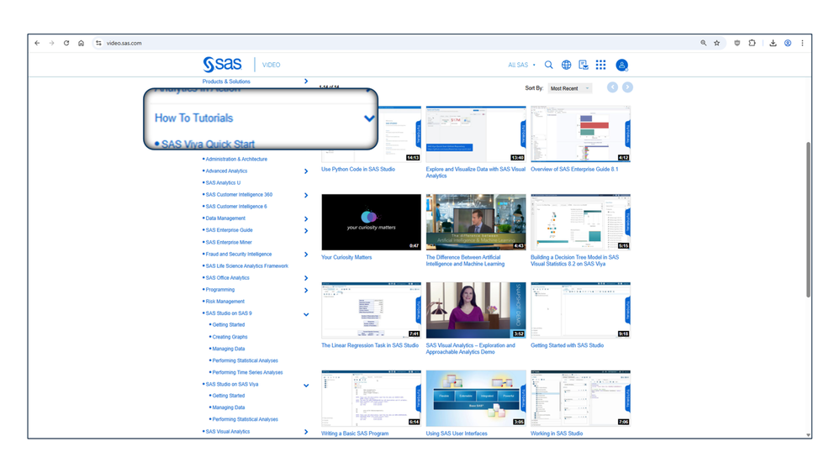View site information icon beside the URL
This screenshot has width=840, height=473.
tap(98, 44)
